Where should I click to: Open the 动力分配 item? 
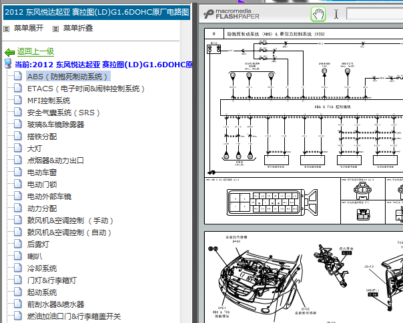coord(42,208)
